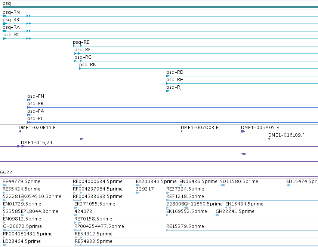Select EST RE35424.5prime
Viewport: 318px width, 247px height.
[x=22, y=189]
